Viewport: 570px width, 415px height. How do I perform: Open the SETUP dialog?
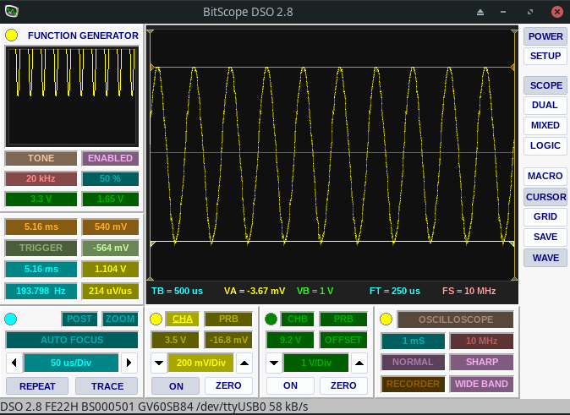545,57
